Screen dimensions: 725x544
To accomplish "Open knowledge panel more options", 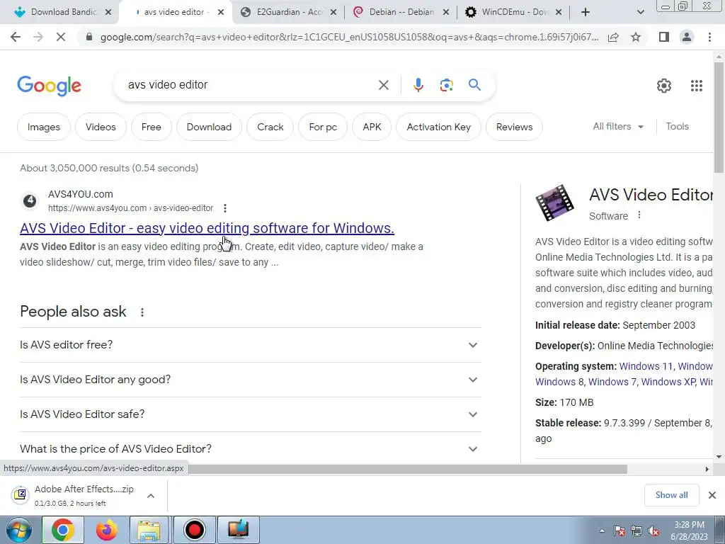I will pos(639,215).
